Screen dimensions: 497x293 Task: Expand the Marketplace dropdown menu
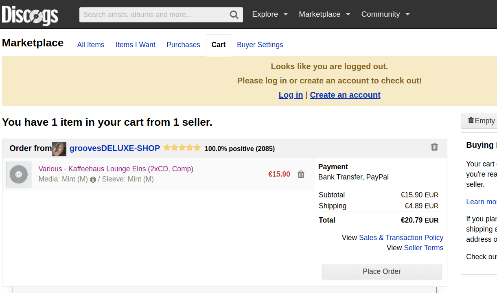324,14
